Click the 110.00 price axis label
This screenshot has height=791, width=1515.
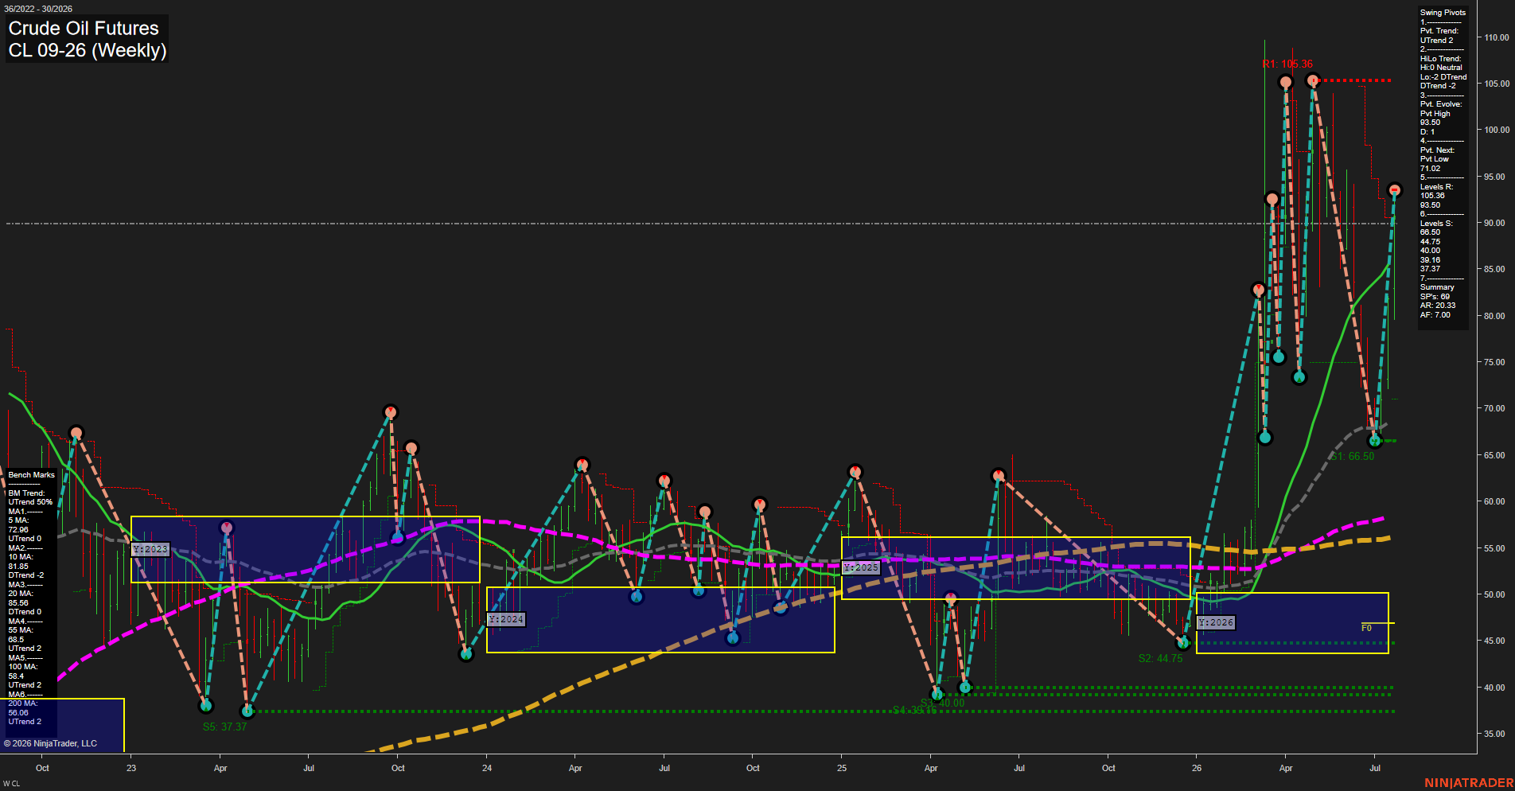[x=1496, y=37]
